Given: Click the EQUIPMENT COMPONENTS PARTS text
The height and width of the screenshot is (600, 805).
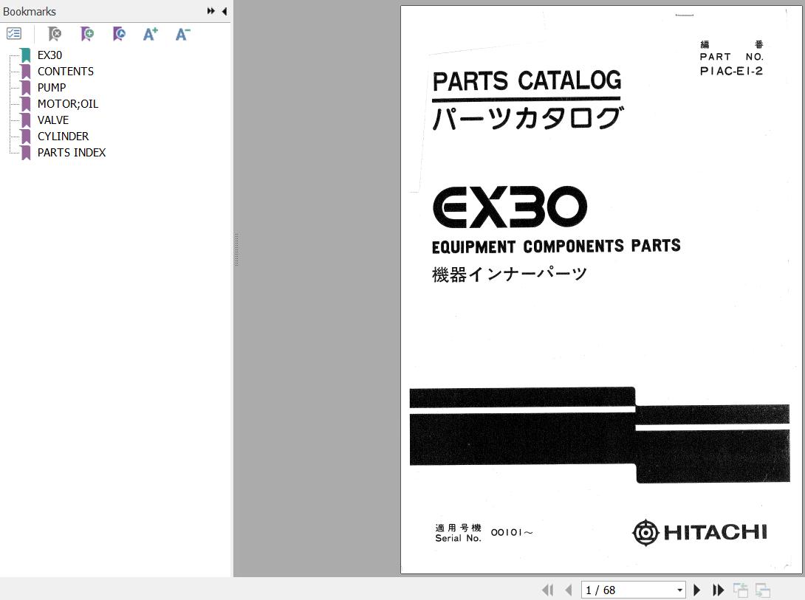Looking at the screenshot, I should 556,246.
